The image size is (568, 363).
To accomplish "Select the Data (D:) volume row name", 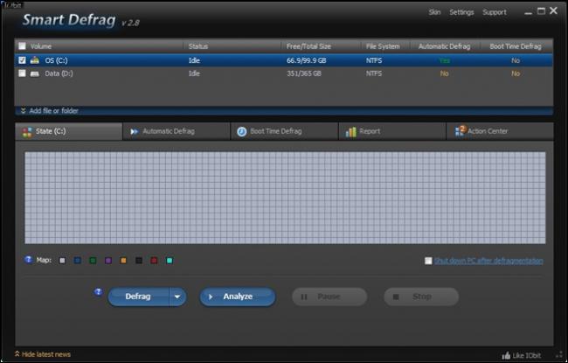I will (x=59, y=73).
